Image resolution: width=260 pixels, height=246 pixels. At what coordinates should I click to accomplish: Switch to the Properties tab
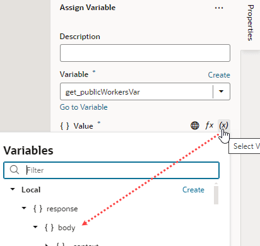[x=251, y=23]
